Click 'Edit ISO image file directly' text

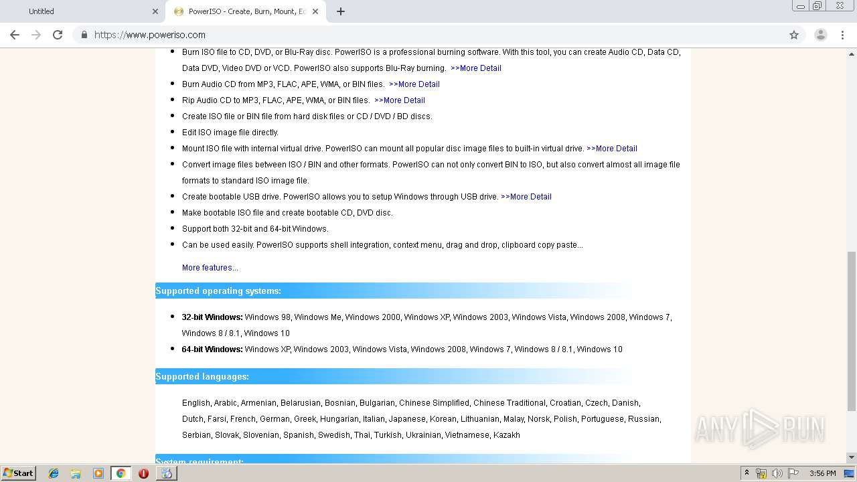(230, 133)
